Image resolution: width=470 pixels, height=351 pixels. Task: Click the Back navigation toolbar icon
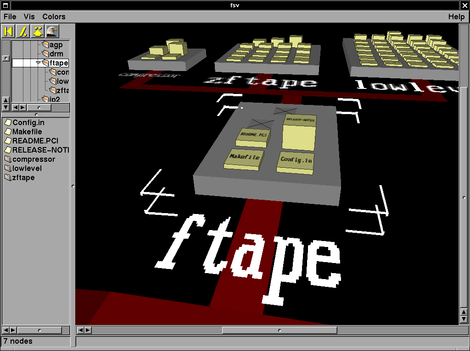point(8,31)
